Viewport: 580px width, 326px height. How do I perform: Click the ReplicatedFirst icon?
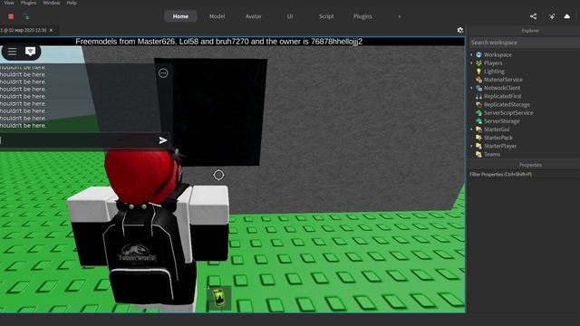(478, 96)
